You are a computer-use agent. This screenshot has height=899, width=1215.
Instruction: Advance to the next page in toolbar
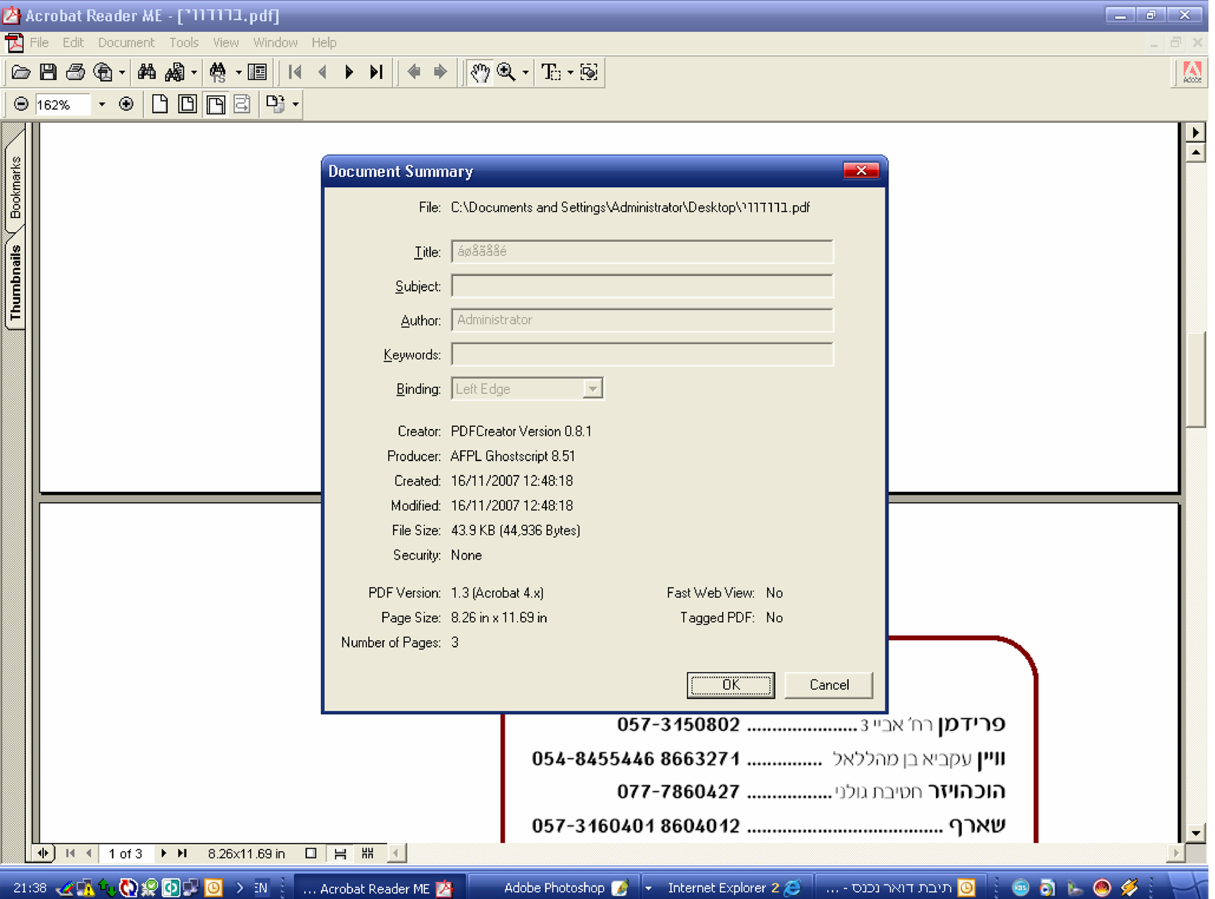(349, 72)
